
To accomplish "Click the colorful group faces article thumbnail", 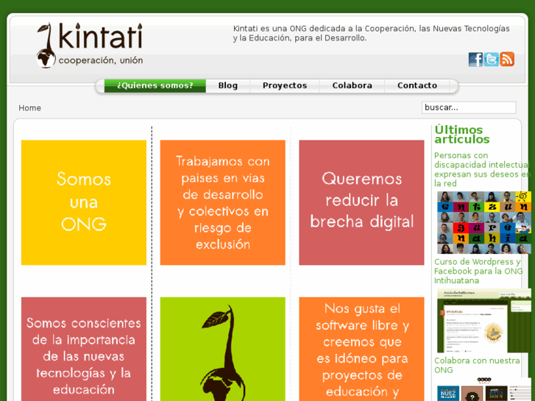I will point(483,222).
